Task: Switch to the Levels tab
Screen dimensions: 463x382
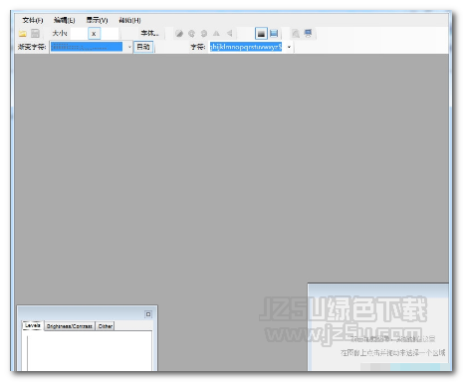Action: point(33,325)
